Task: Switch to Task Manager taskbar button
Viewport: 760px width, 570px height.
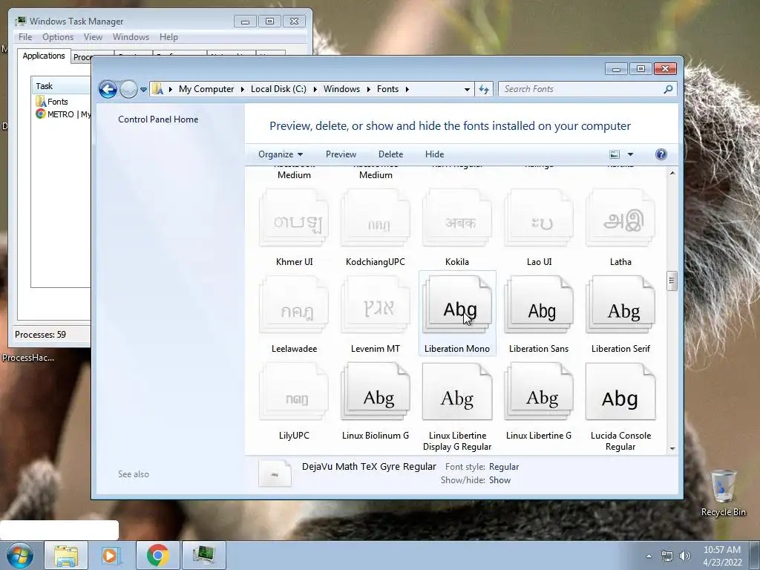Action: (x=203, y=555)
